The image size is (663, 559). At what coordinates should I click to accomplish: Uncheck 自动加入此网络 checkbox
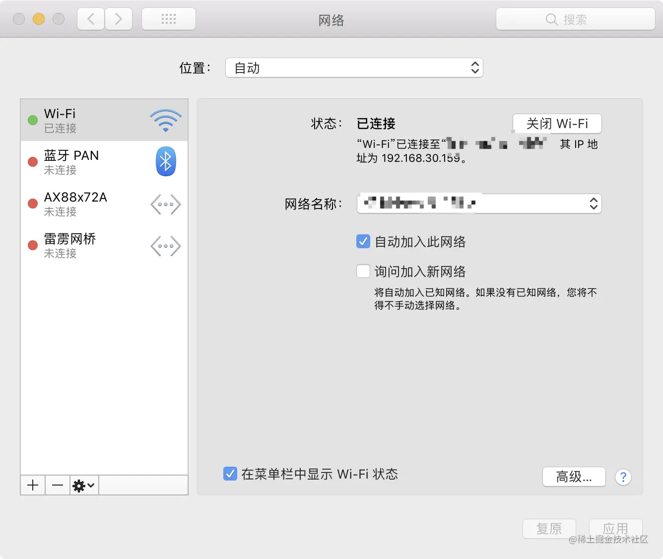pos(363,241)
